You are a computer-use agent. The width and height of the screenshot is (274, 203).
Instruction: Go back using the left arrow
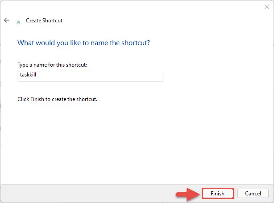(x=7, y=20)
